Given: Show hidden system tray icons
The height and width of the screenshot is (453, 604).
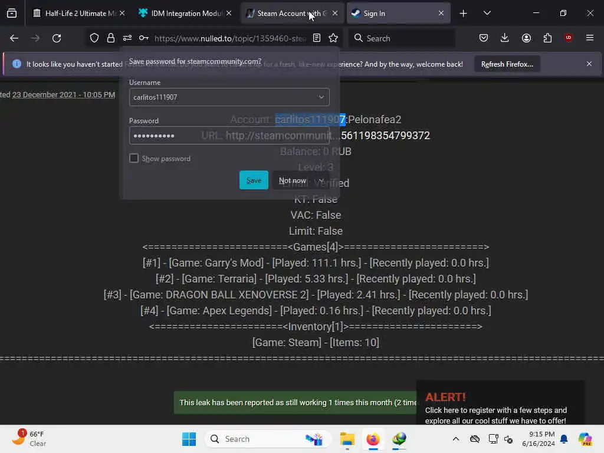Looking at the screenshot, I should pos(456,439).
